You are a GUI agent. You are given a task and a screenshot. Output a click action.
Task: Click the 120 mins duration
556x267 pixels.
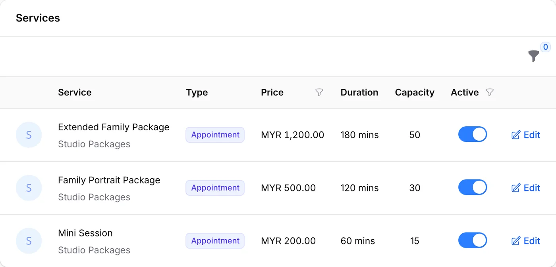coord(359,188)
